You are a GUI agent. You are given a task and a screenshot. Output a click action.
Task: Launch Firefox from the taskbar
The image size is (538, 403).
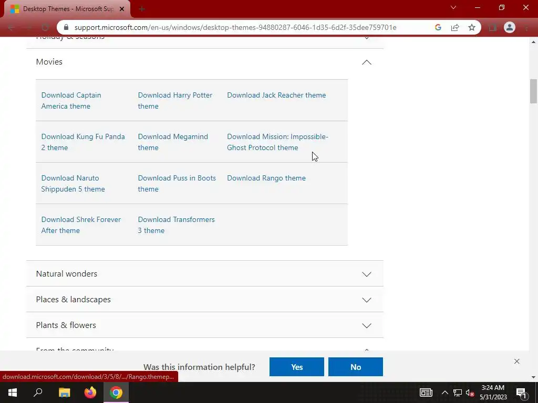coord(90,393)
